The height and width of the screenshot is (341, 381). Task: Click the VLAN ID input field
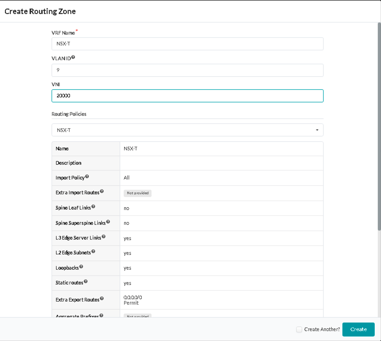pos(187,70)
